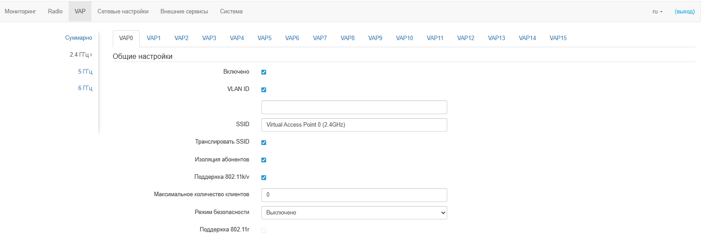Toggle Изоляция абонентов checkbox
This screenshot has height=239, width=701.
pyautogui.click(x=264, y=160)
